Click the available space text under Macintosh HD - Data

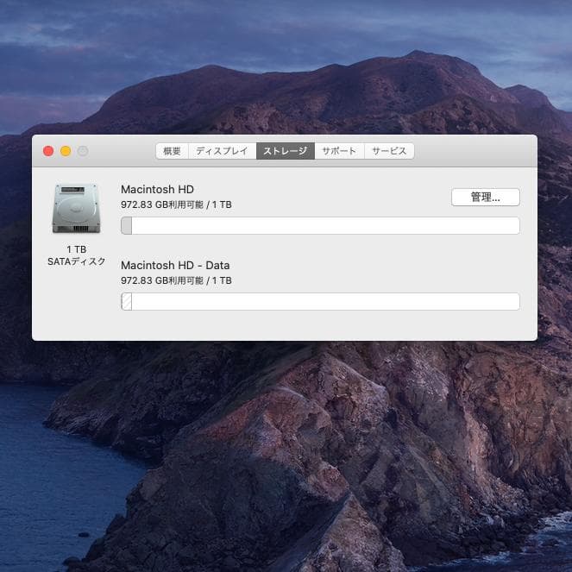pos(176,280)
